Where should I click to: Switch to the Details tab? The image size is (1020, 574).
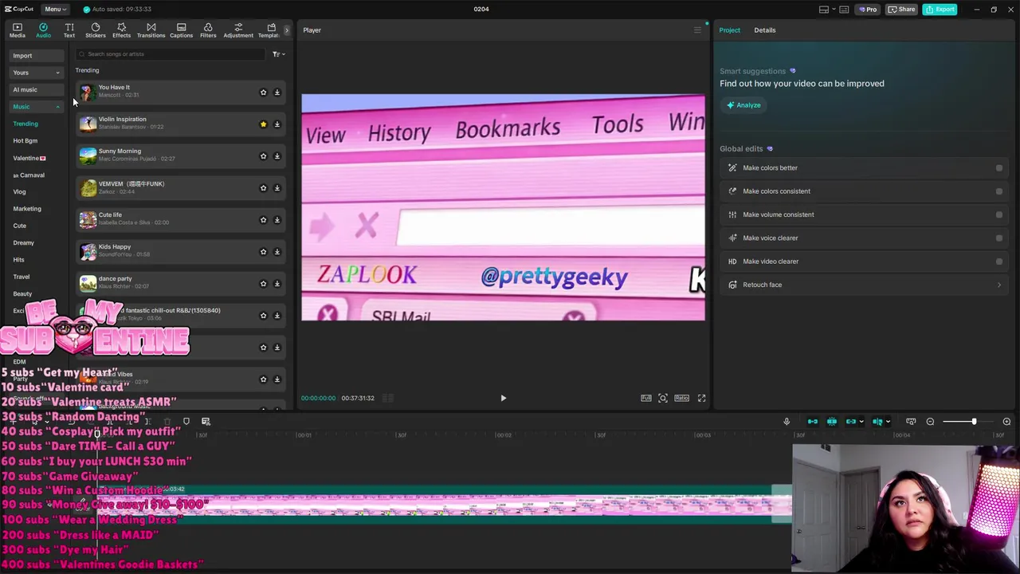pos(764,30)
